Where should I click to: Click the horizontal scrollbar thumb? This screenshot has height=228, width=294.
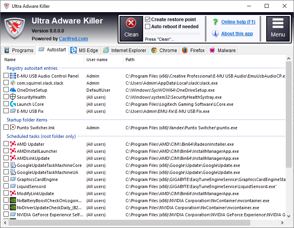(129, 223)
